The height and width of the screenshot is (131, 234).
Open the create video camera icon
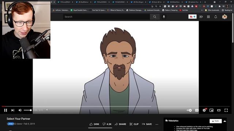[201, 17]
